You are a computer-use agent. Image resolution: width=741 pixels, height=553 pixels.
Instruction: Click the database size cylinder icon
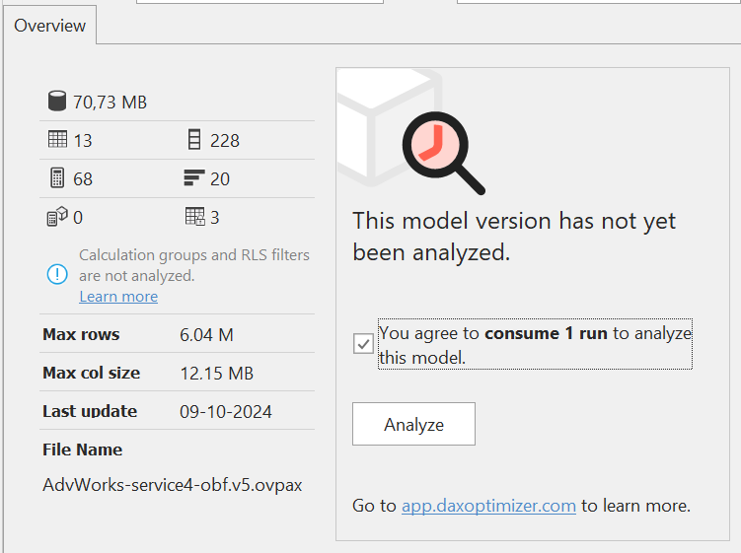(57, 101)
